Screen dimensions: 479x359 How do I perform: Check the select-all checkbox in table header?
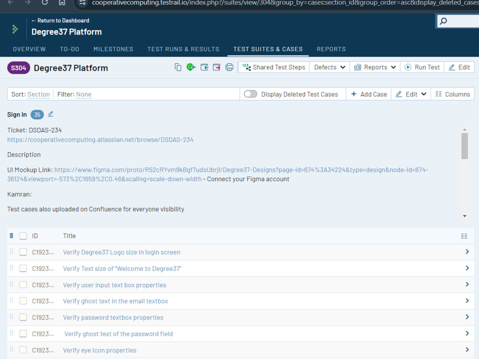point(23,236)
